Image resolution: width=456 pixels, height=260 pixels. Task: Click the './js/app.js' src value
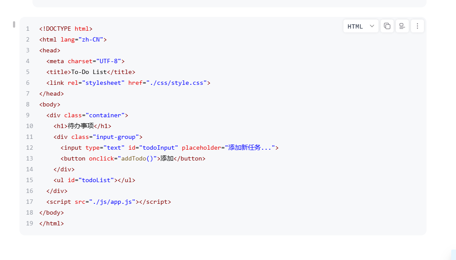point(112,202)
